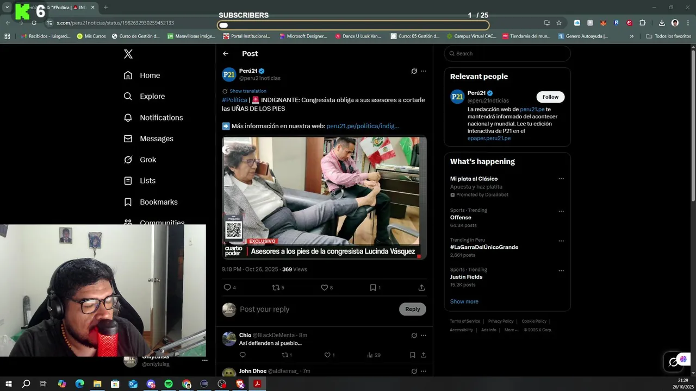Viewport: 696px width, 391px height.
Task: Bookmark this page with the star icon
Action: tap(559, 23)
